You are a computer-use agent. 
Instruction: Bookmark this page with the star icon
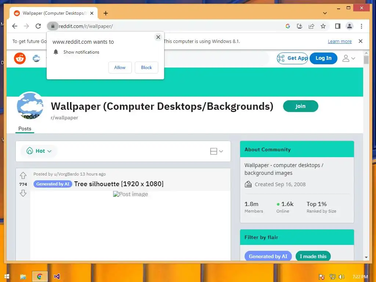click(323, 26)
